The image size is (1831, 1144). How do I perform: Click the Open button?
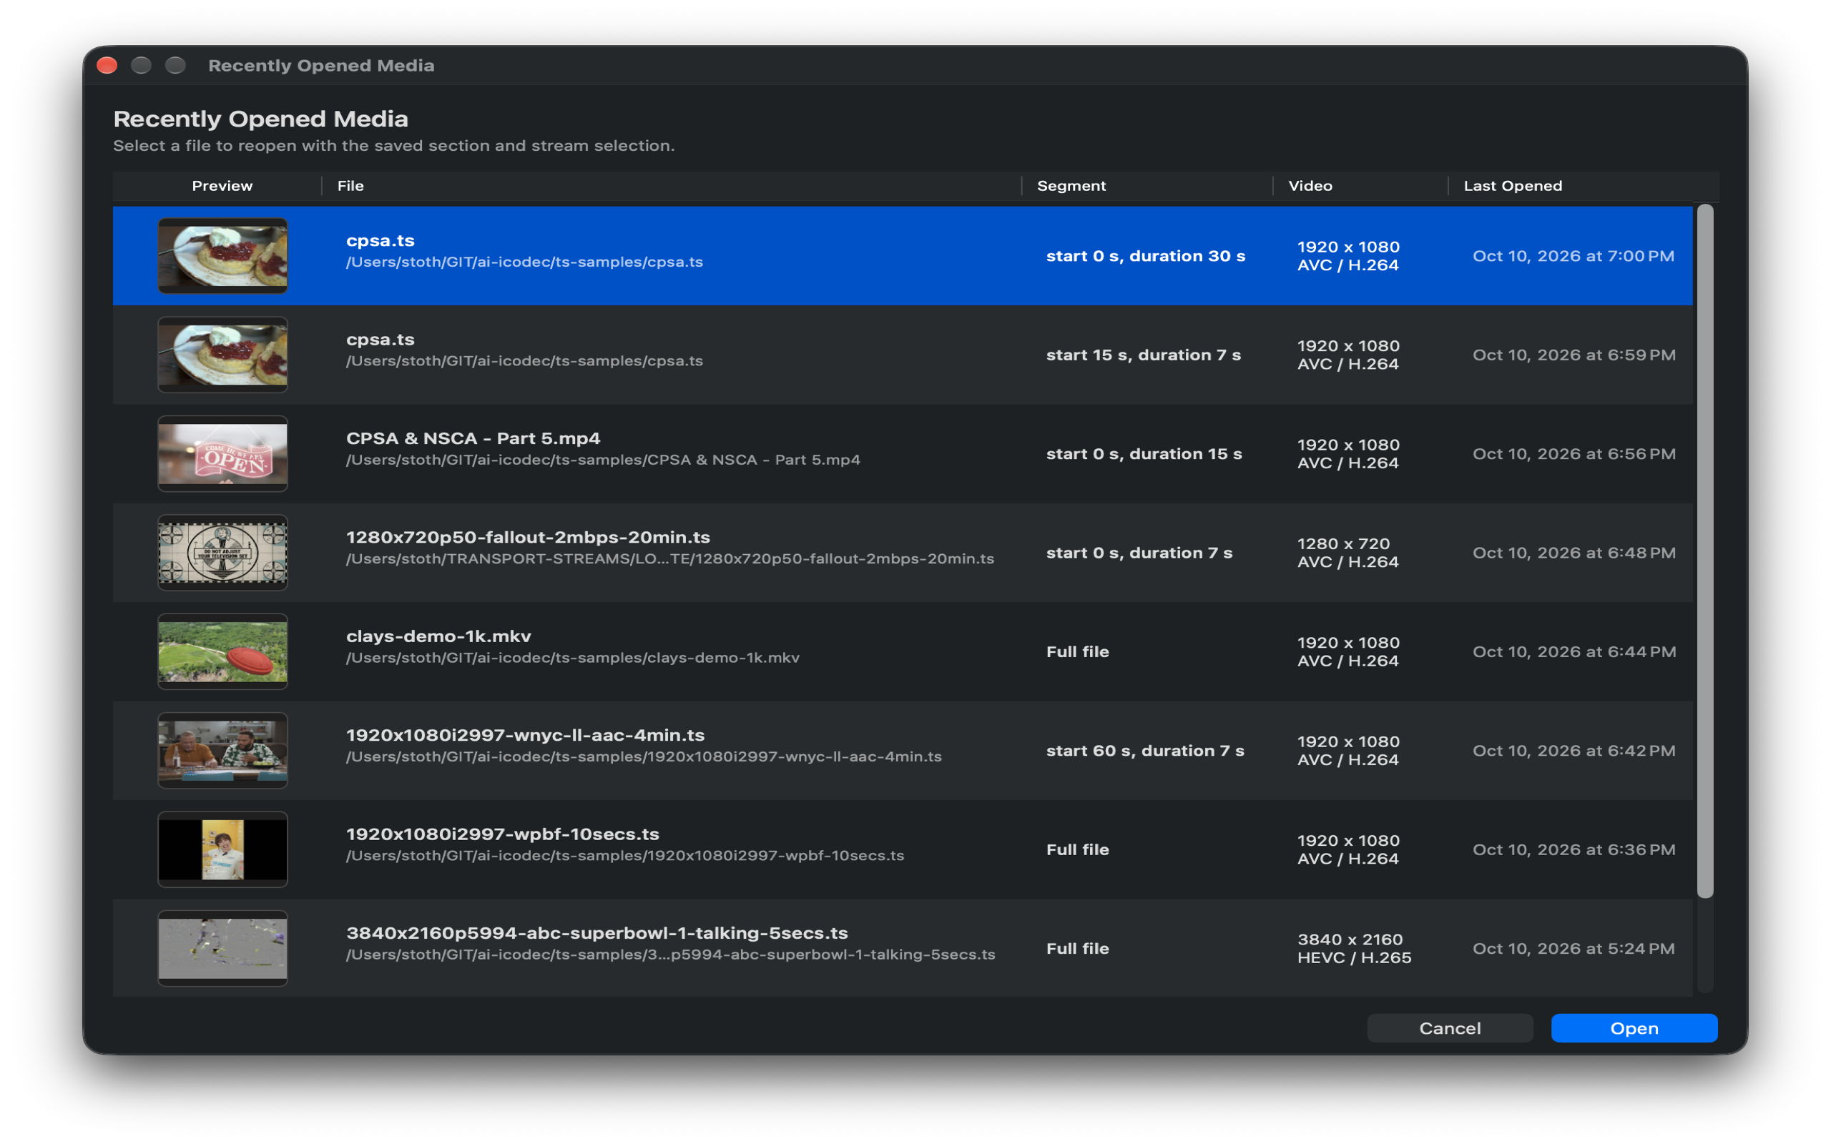point(1634,1028)
